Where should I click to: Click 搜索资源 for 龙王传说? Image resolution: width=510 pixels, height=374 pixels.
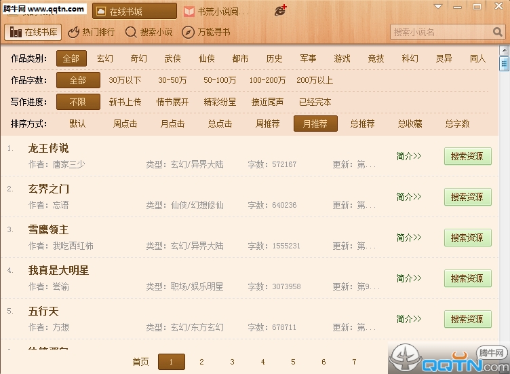pyautogui.click(x=468, y=156)
